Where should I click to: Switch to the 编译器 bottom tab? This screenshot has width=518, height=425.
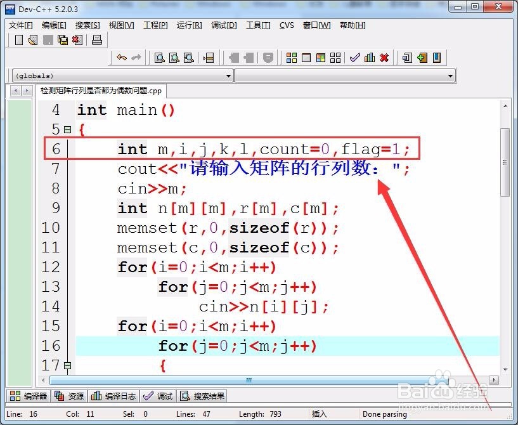[x=29, y=396]
